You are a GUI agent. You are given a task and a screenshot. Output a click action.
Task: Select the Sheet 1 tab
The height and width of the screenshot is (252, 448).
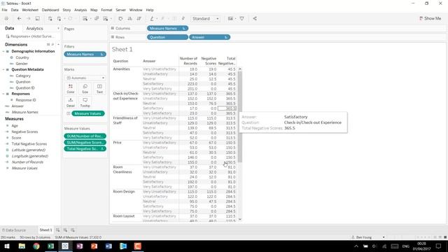(45, 230)
